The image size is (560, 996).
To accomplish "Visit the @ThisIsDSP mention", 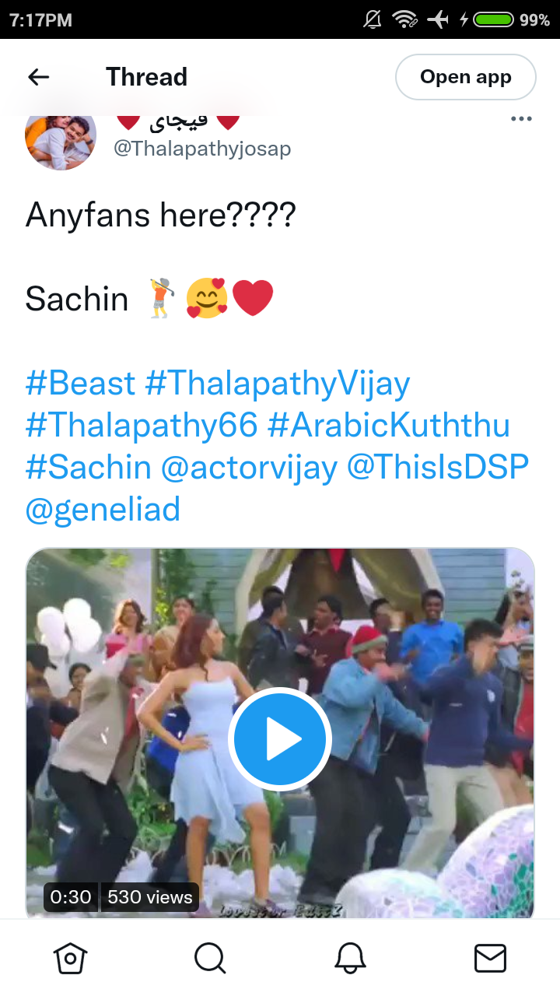I will coord(438,468).
